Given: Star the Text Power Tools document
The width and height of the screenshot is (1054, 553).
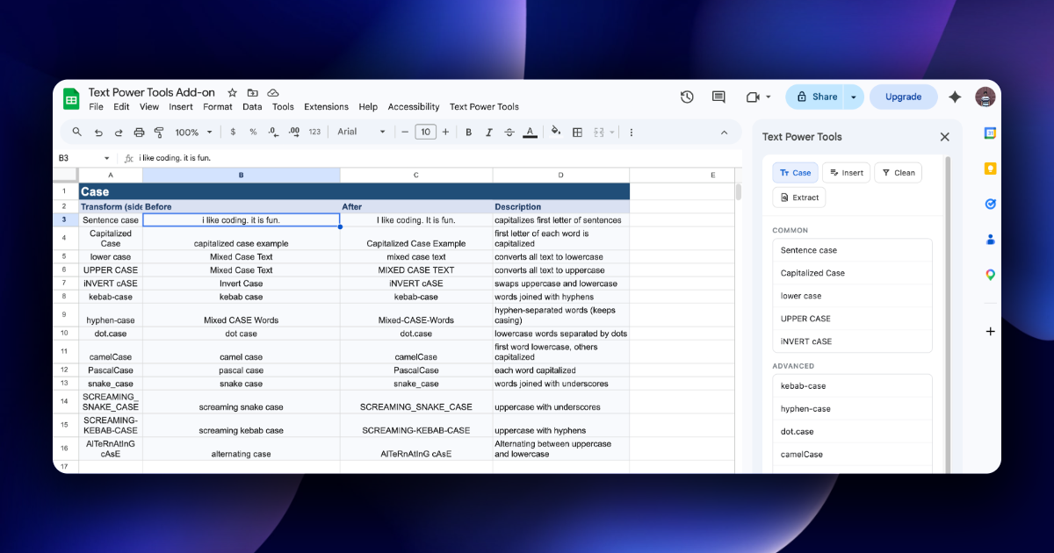Looking at the screenshot, I should [233, 93].
